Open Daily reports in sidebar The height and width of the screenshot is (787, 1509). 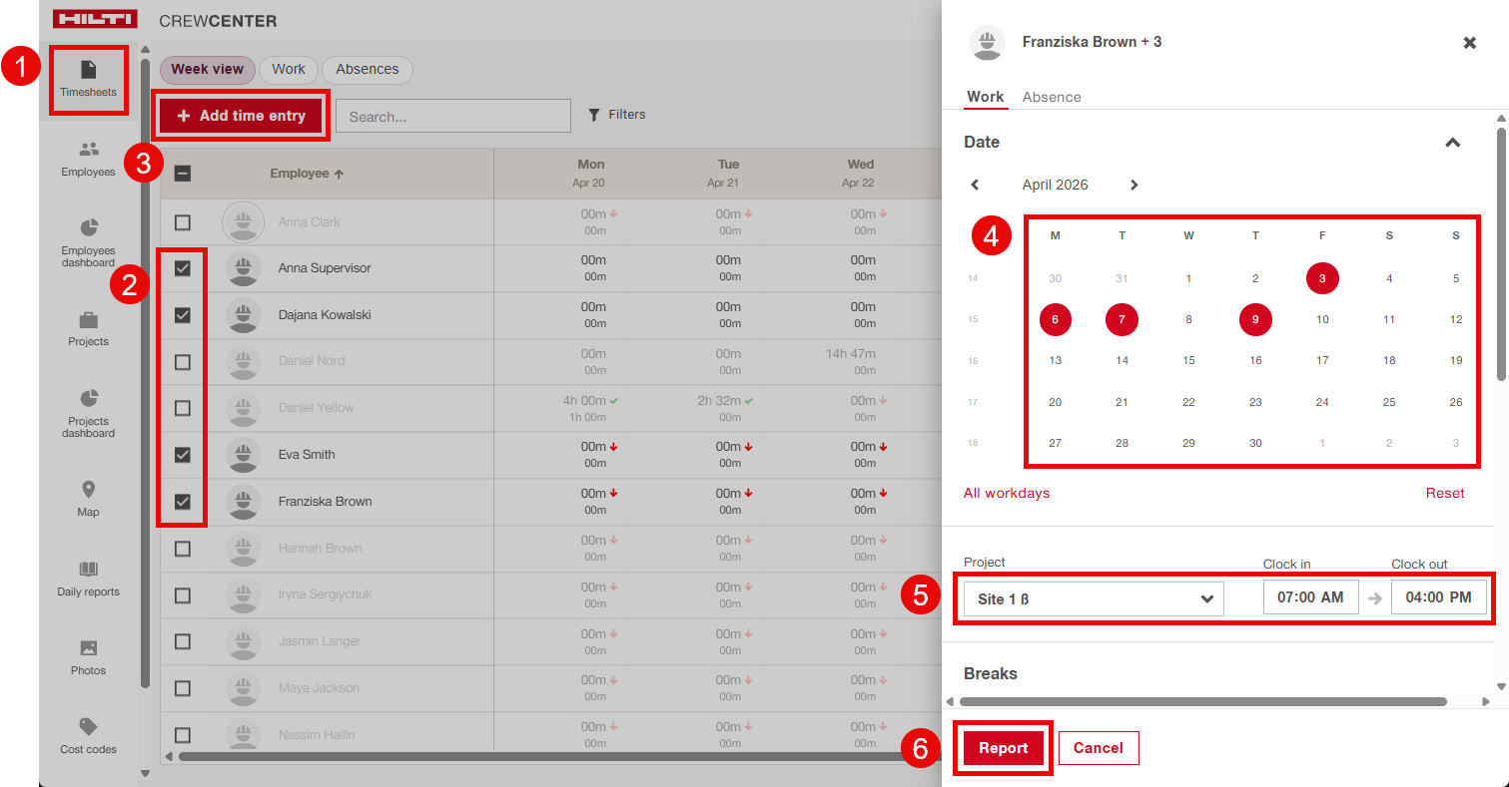point(88,579)
